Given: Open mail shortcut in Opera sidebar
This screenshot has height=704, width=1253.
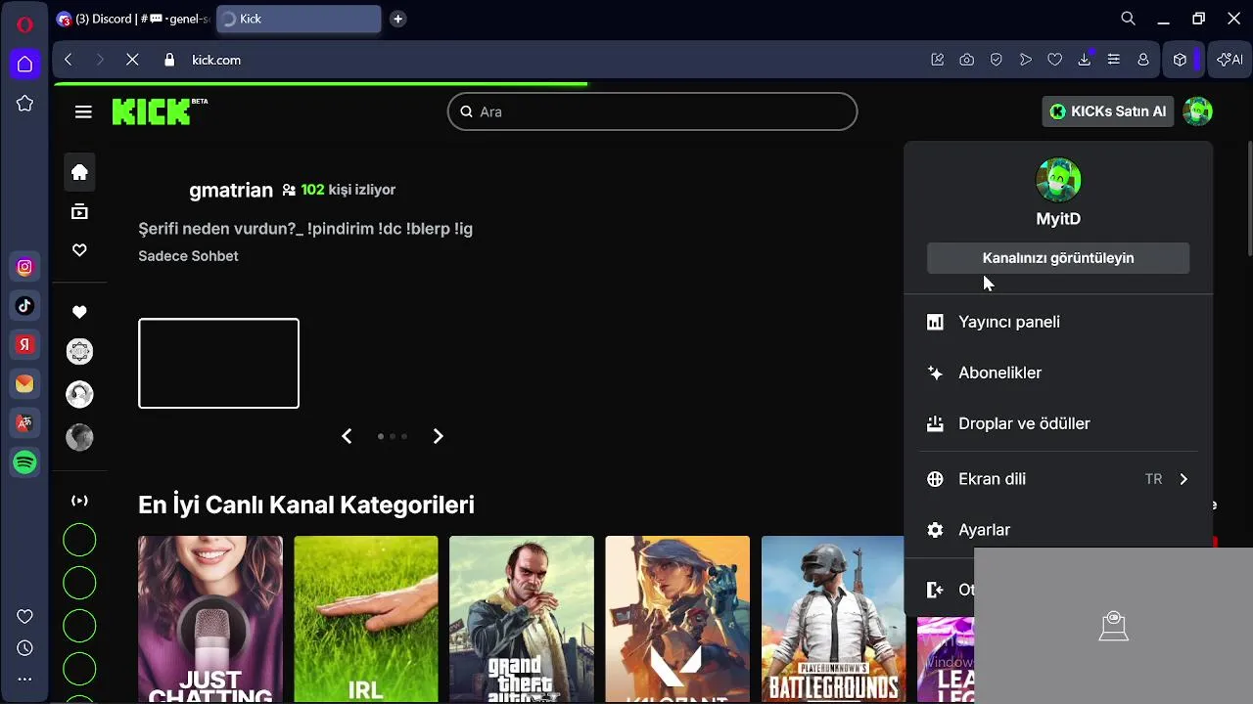Looking at the screenshot, I should [x=24, y=384].
